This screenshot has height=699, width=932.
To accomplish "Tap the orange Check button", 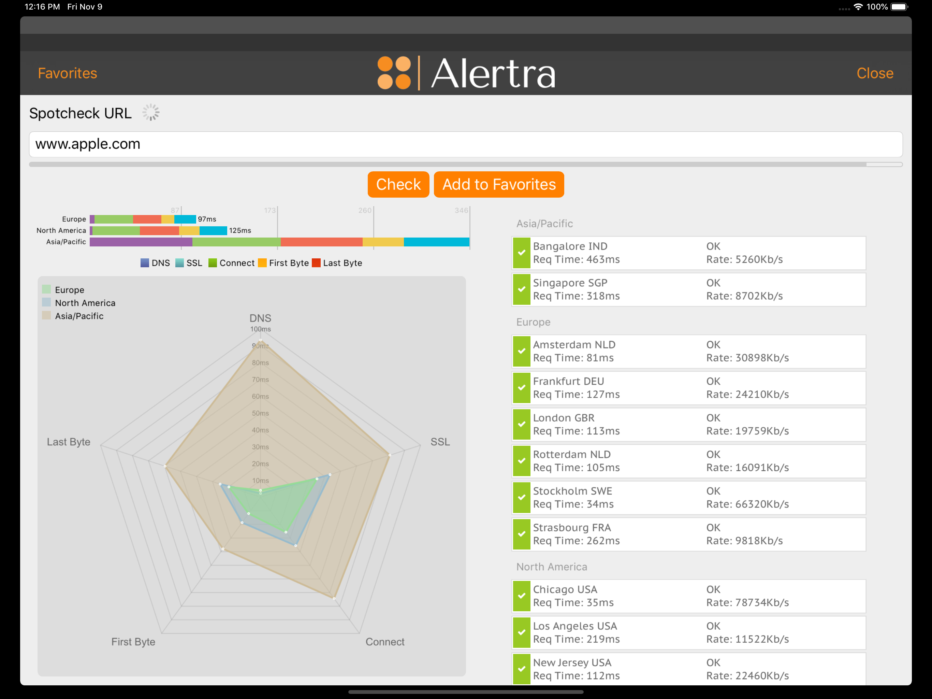I will 398,184.
